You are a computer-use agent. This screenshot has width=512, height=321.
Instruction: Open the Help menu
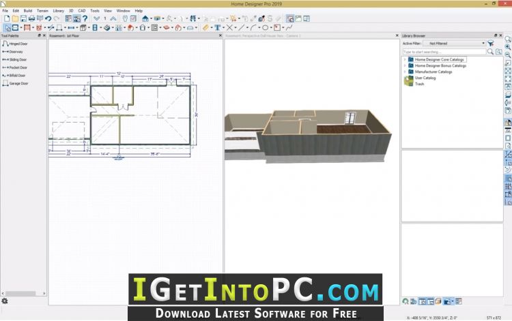coord(139,11)
